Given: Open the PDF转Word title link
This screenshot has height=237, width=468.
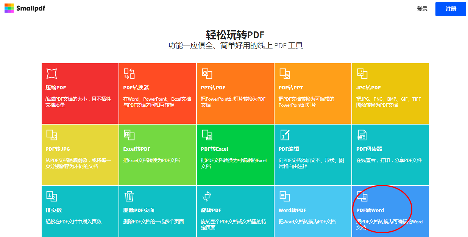Looking at the screenshot, I should click(370, 210).
